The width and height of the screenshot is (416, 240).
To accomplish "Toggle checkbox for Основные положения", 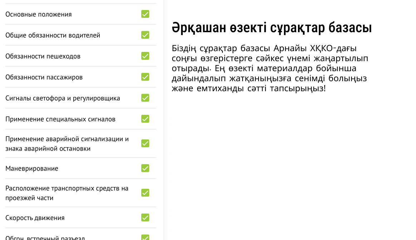I will [x=145, y=14].
